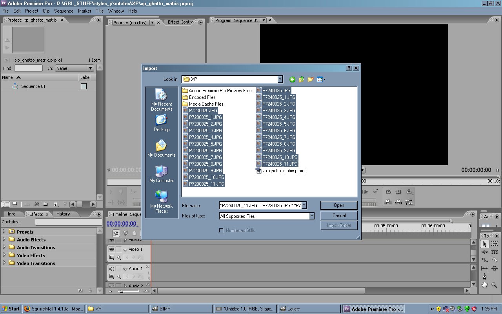This screenshot has width=502, height=314.
Task: Open the Look in folder dropdown
Action: tap(280, 79)
